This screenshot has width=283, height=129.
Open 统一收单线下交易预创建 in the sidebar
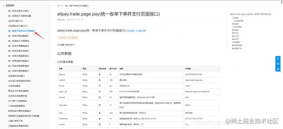pos(20,16)
